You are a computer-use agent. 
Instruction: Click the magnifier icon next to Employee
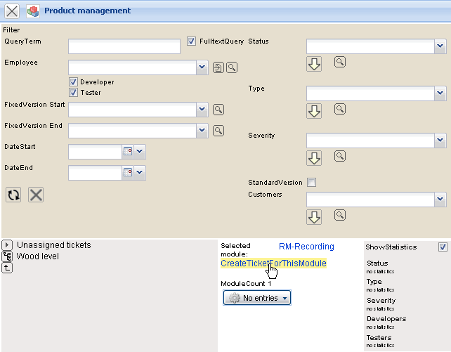pyautogui.click(x=232, y=67)
